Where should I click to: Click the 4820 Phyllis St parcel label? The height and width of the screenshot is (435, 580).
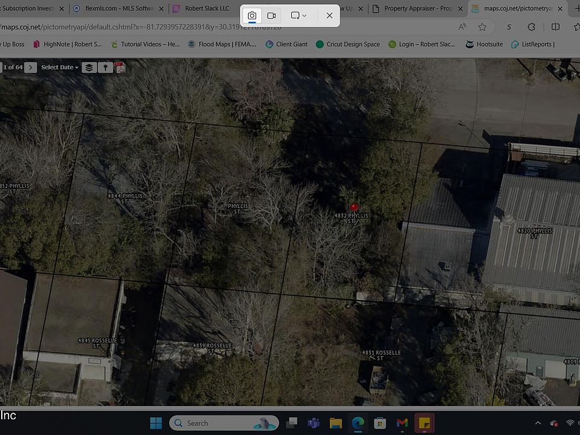tap(535, 233)
